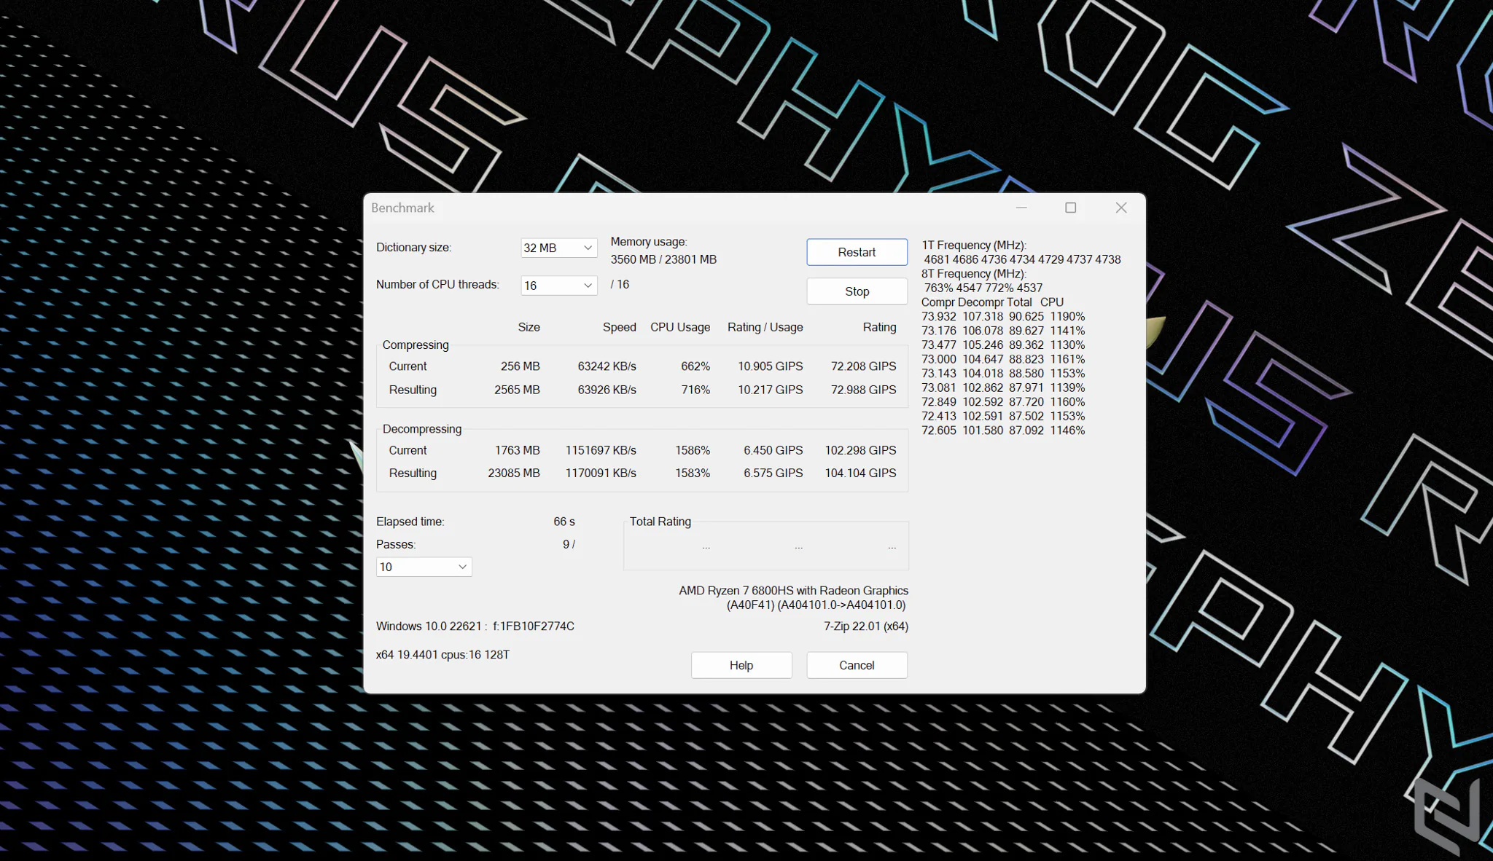Click decompressing resulting rating 104.104 GIPS
1493x861 pixels.
click(x=860, y=473)
